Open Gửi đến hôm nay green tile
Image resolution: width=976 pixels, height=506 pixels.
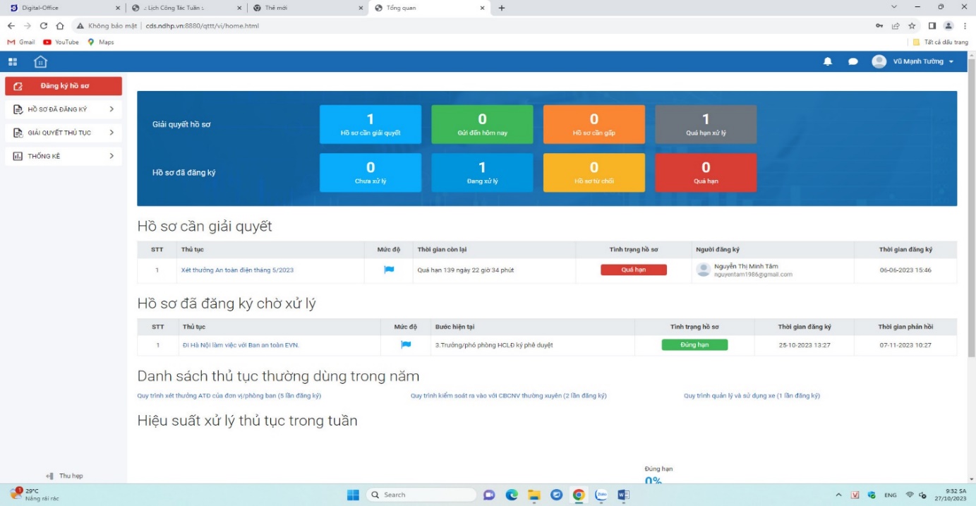[x=482, y=124]
